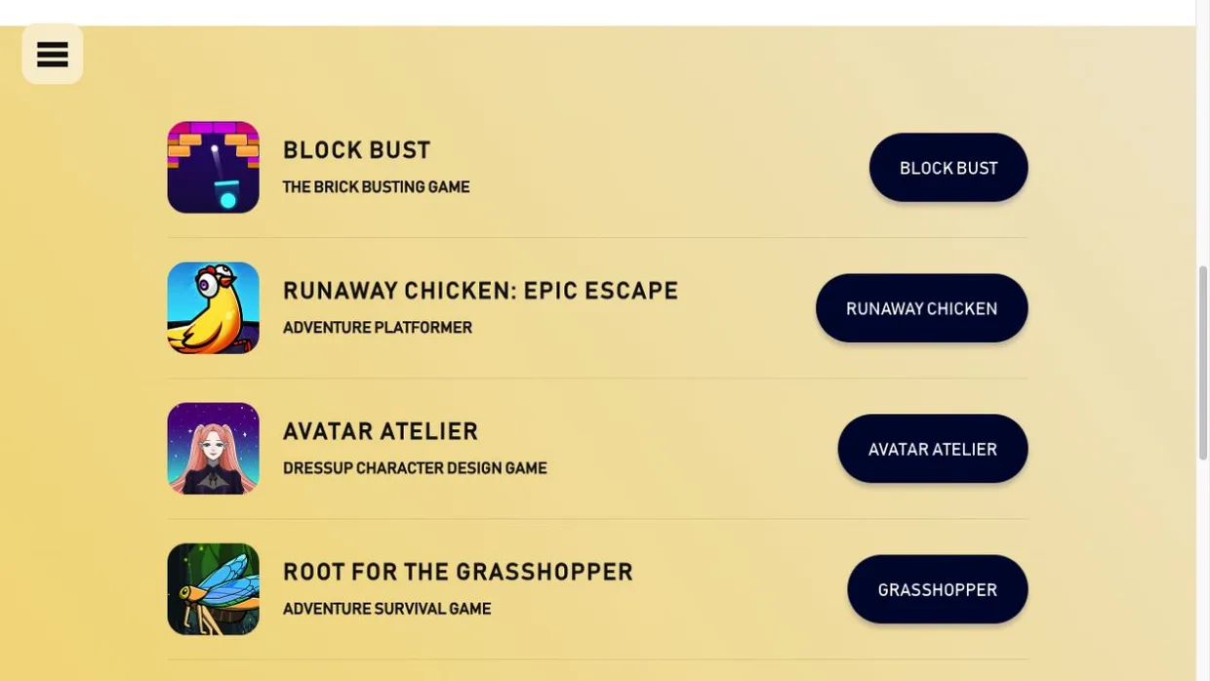
Task: Click the Runaway Chicken app icon
Action: tap(213, 307)
